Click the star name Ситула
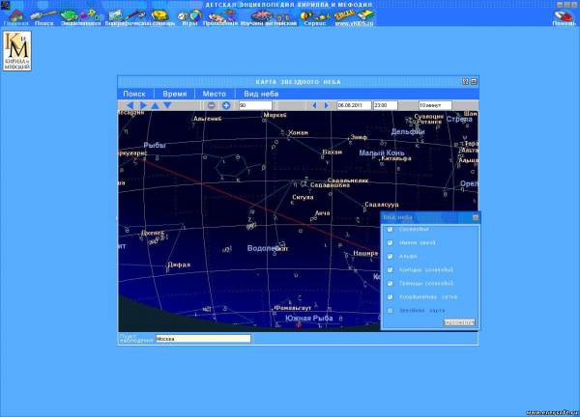580x417 pixels. point(303,197)
